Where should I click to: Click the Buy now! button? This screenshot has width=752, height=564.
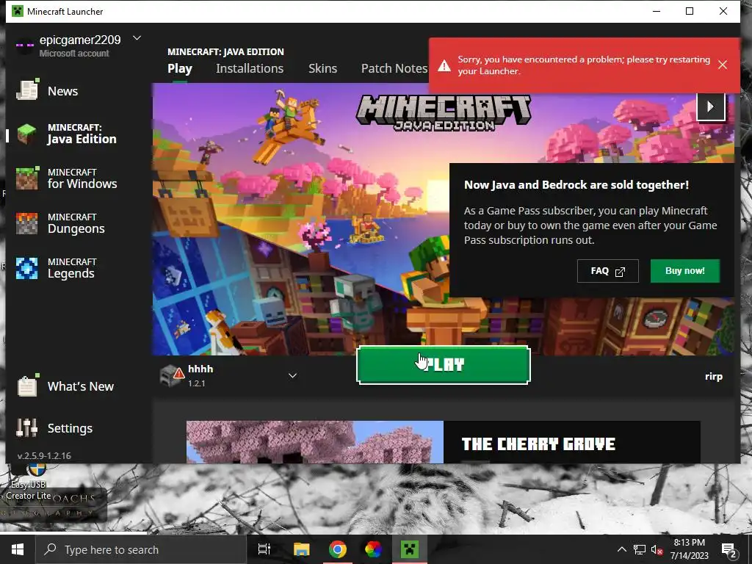tap(685, 271)
